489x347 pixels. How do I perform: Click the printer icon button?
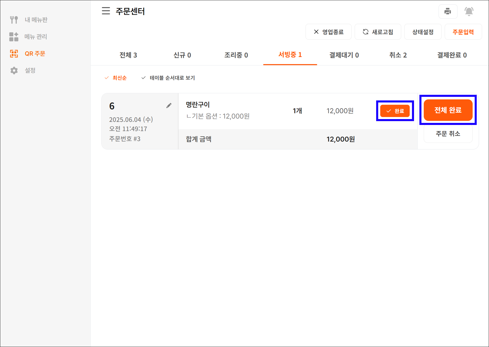(448, 11)
